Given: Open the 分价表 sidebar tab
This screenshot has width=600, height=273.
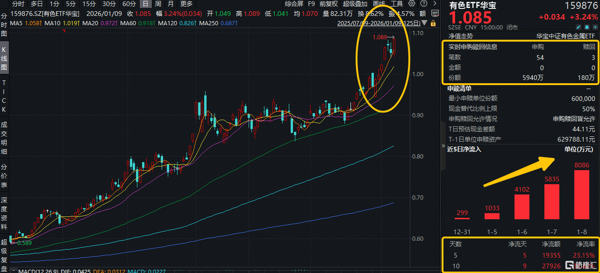Looking at the screenshot, I should (x=4, y=175).
